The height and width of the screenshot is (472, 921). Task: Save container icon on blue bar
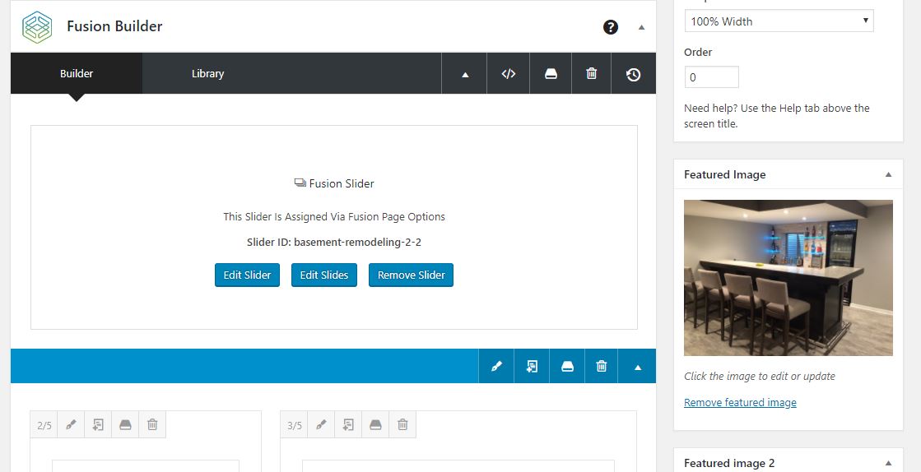(567, 366)
